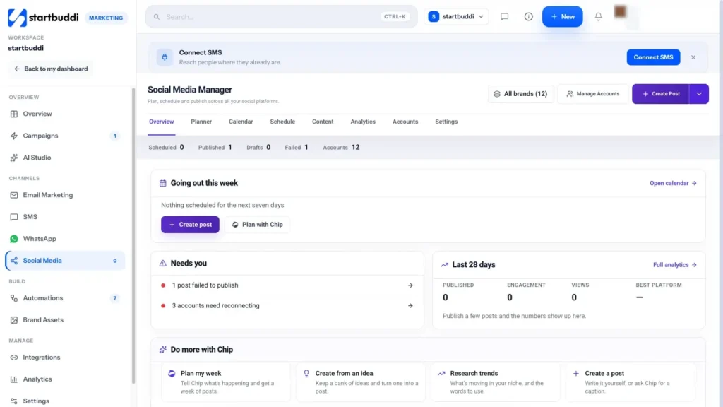Click the Do more with Chip sparkle icon

click(x=163, y=350)
